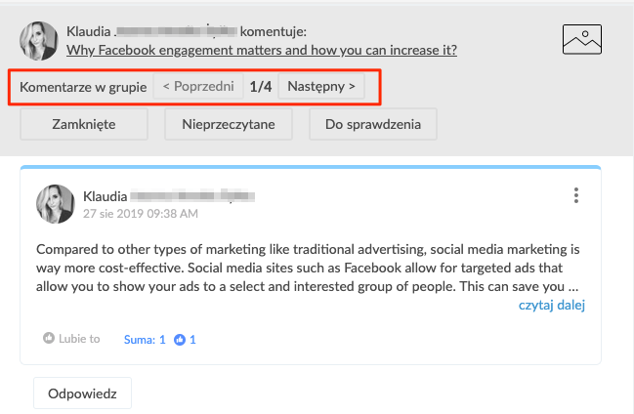This screenshot has width=634, height=414.
Task: Go to next comment with Następny
Action: click(320, 87)
